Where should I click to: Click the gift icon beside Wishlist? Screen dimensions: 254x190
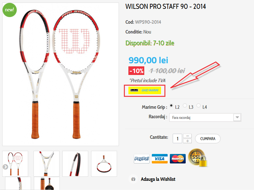click(x=133, y=179)
